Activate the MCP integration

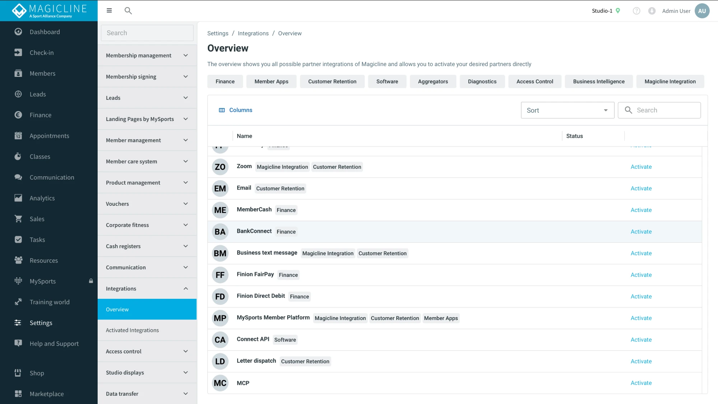pyautogui.click(x=641, y=383)
